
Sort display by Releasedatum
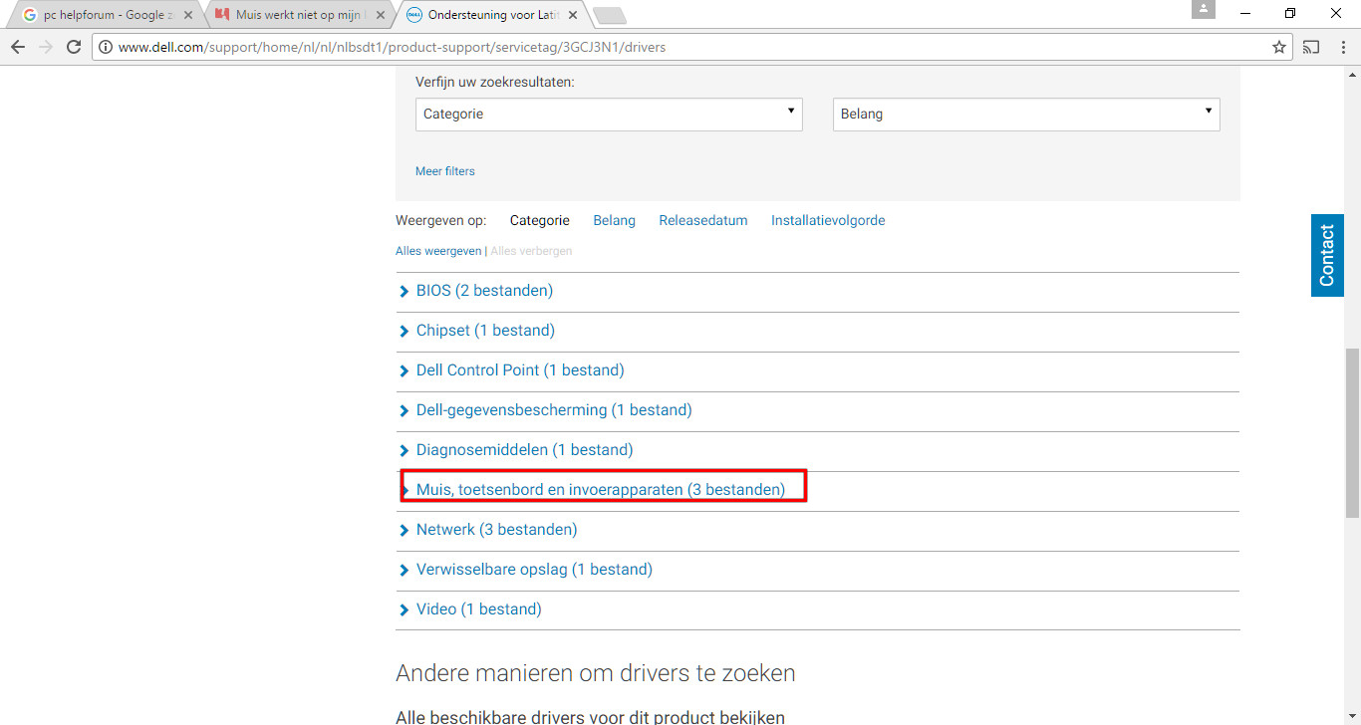703,220
